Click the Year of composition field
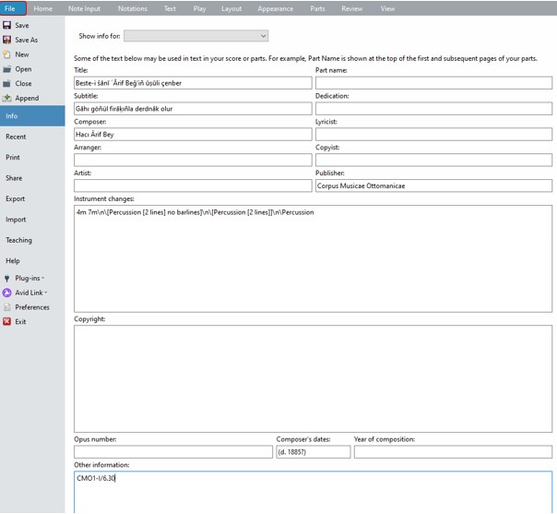The image size is (557, 514). (x=453, y=452)
